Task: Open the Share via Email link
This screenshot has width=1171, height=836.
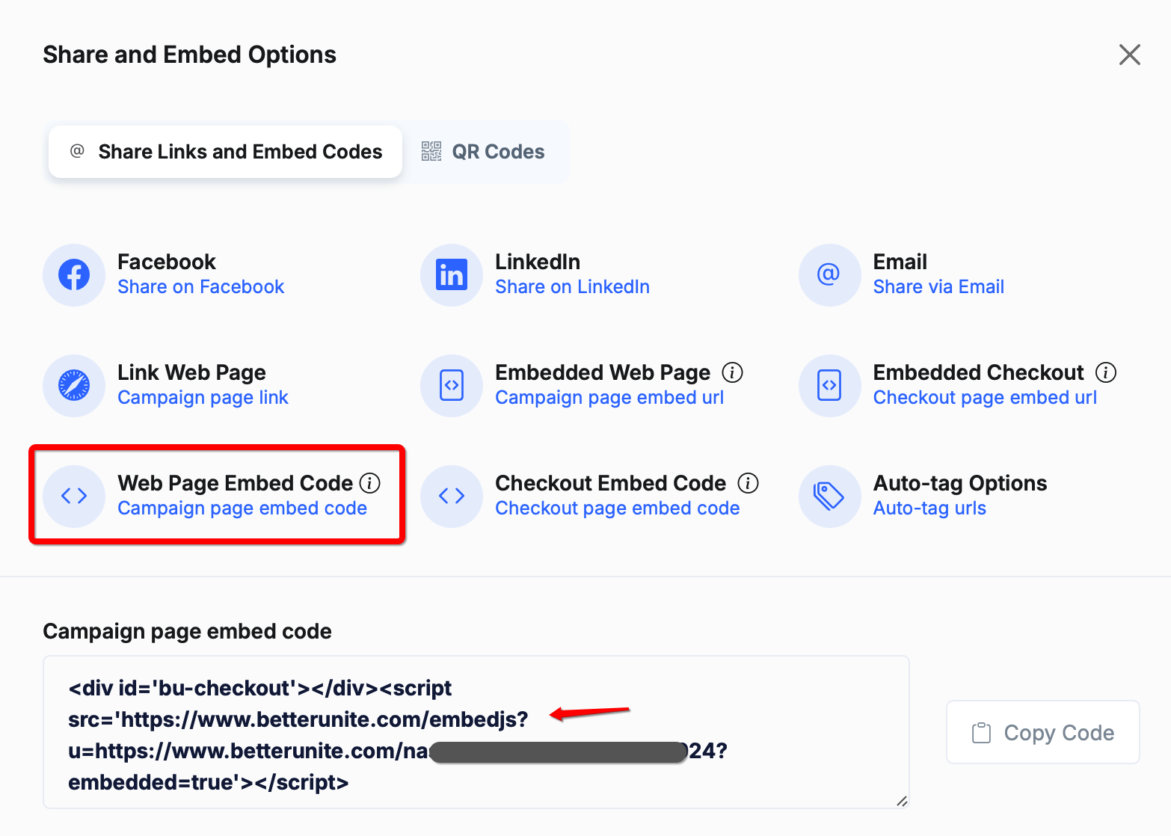Action: point(938,287)
